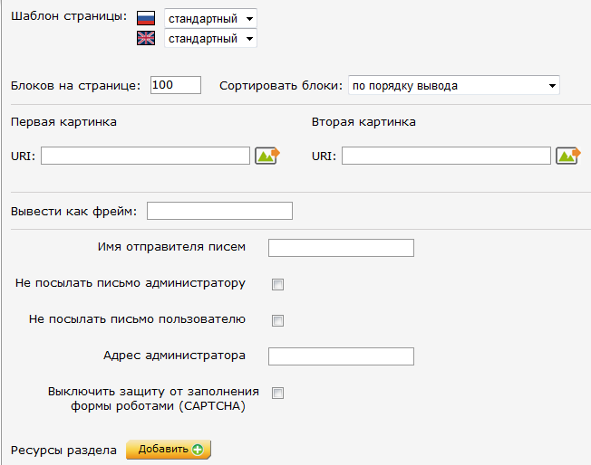Click the Первая картинка heading

[63, 122]
